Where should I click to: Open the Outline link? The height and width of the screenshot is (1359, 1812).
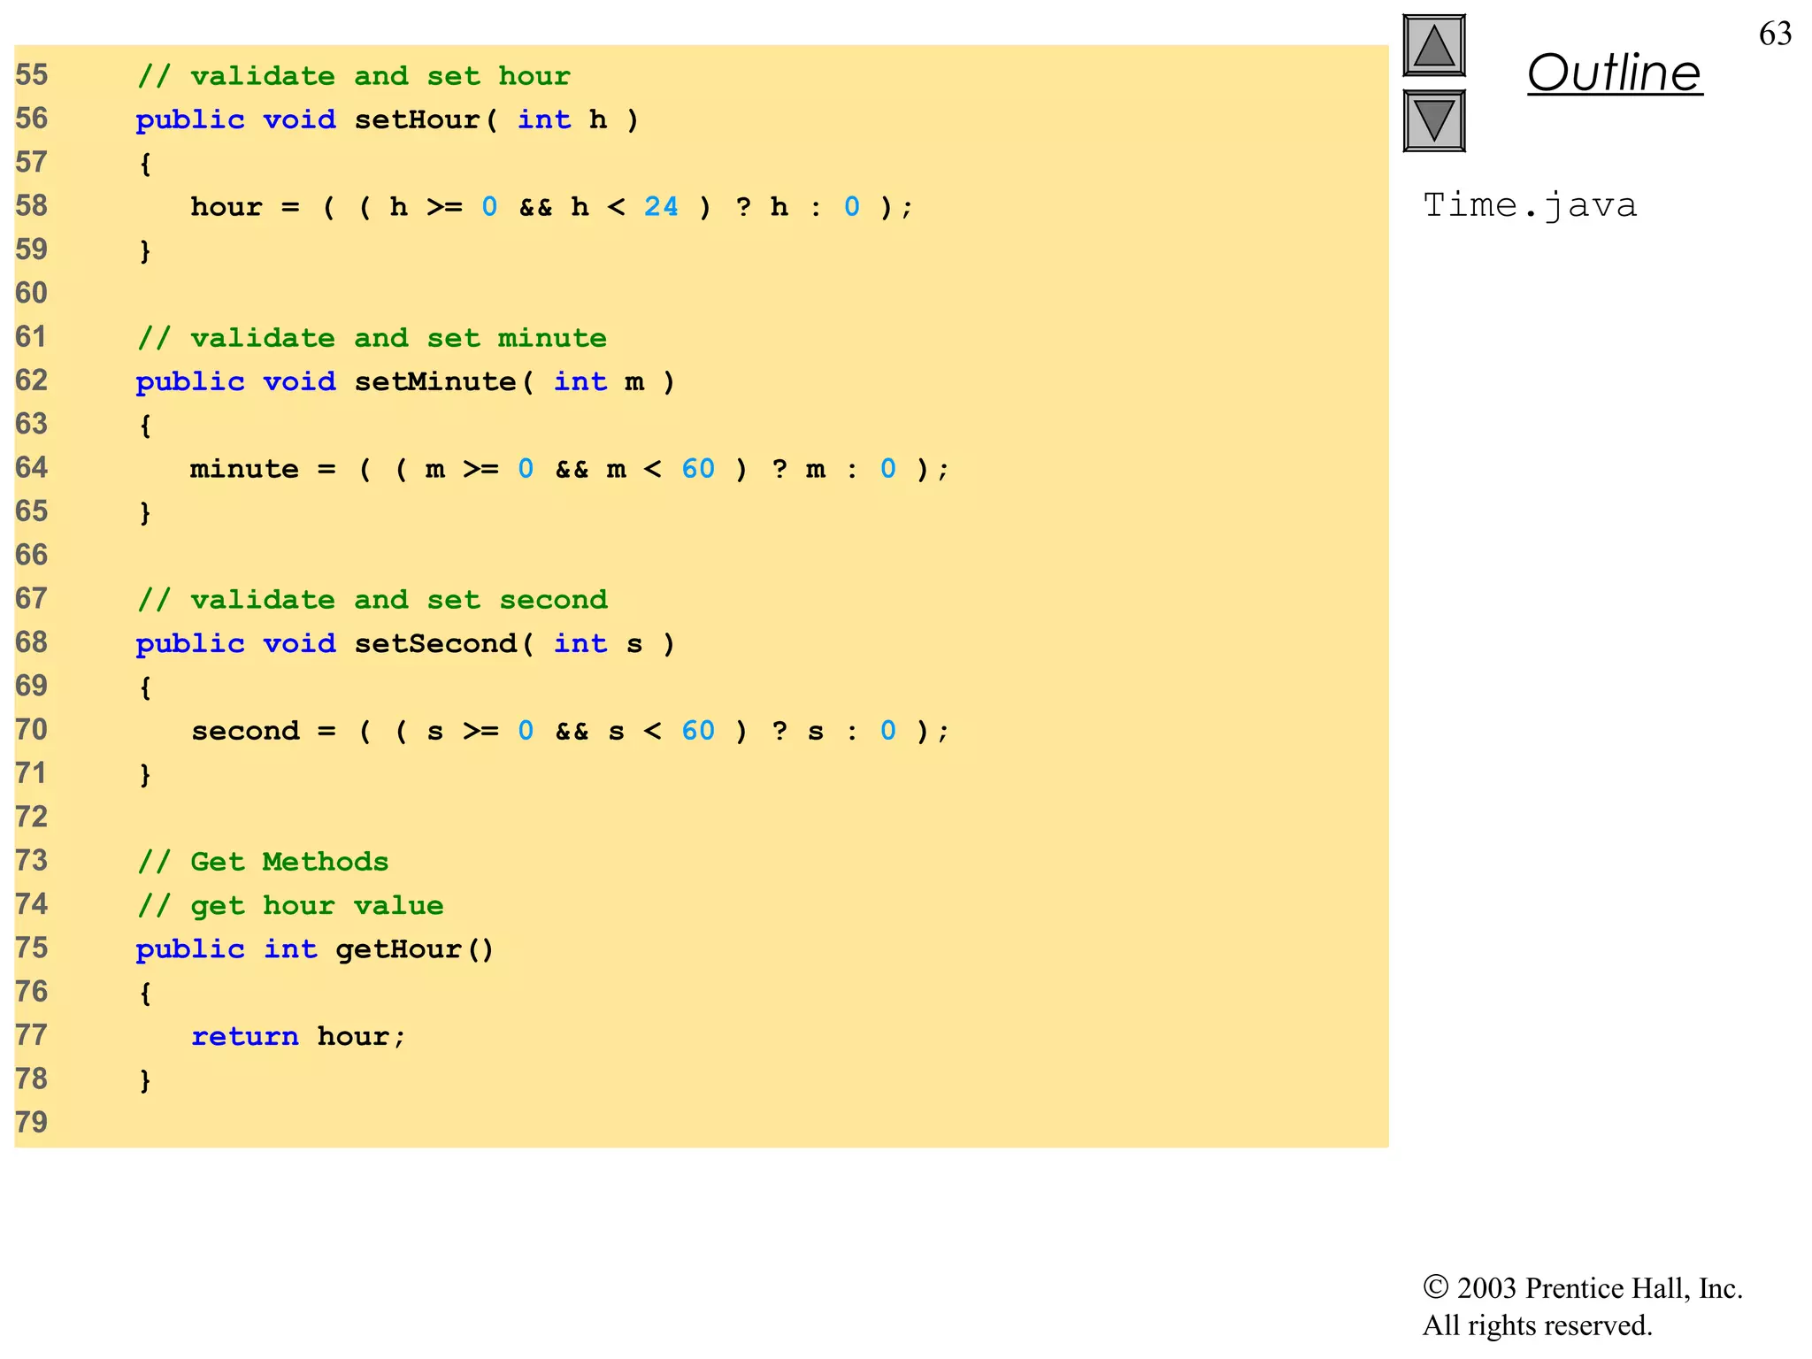coord(1614,73)
